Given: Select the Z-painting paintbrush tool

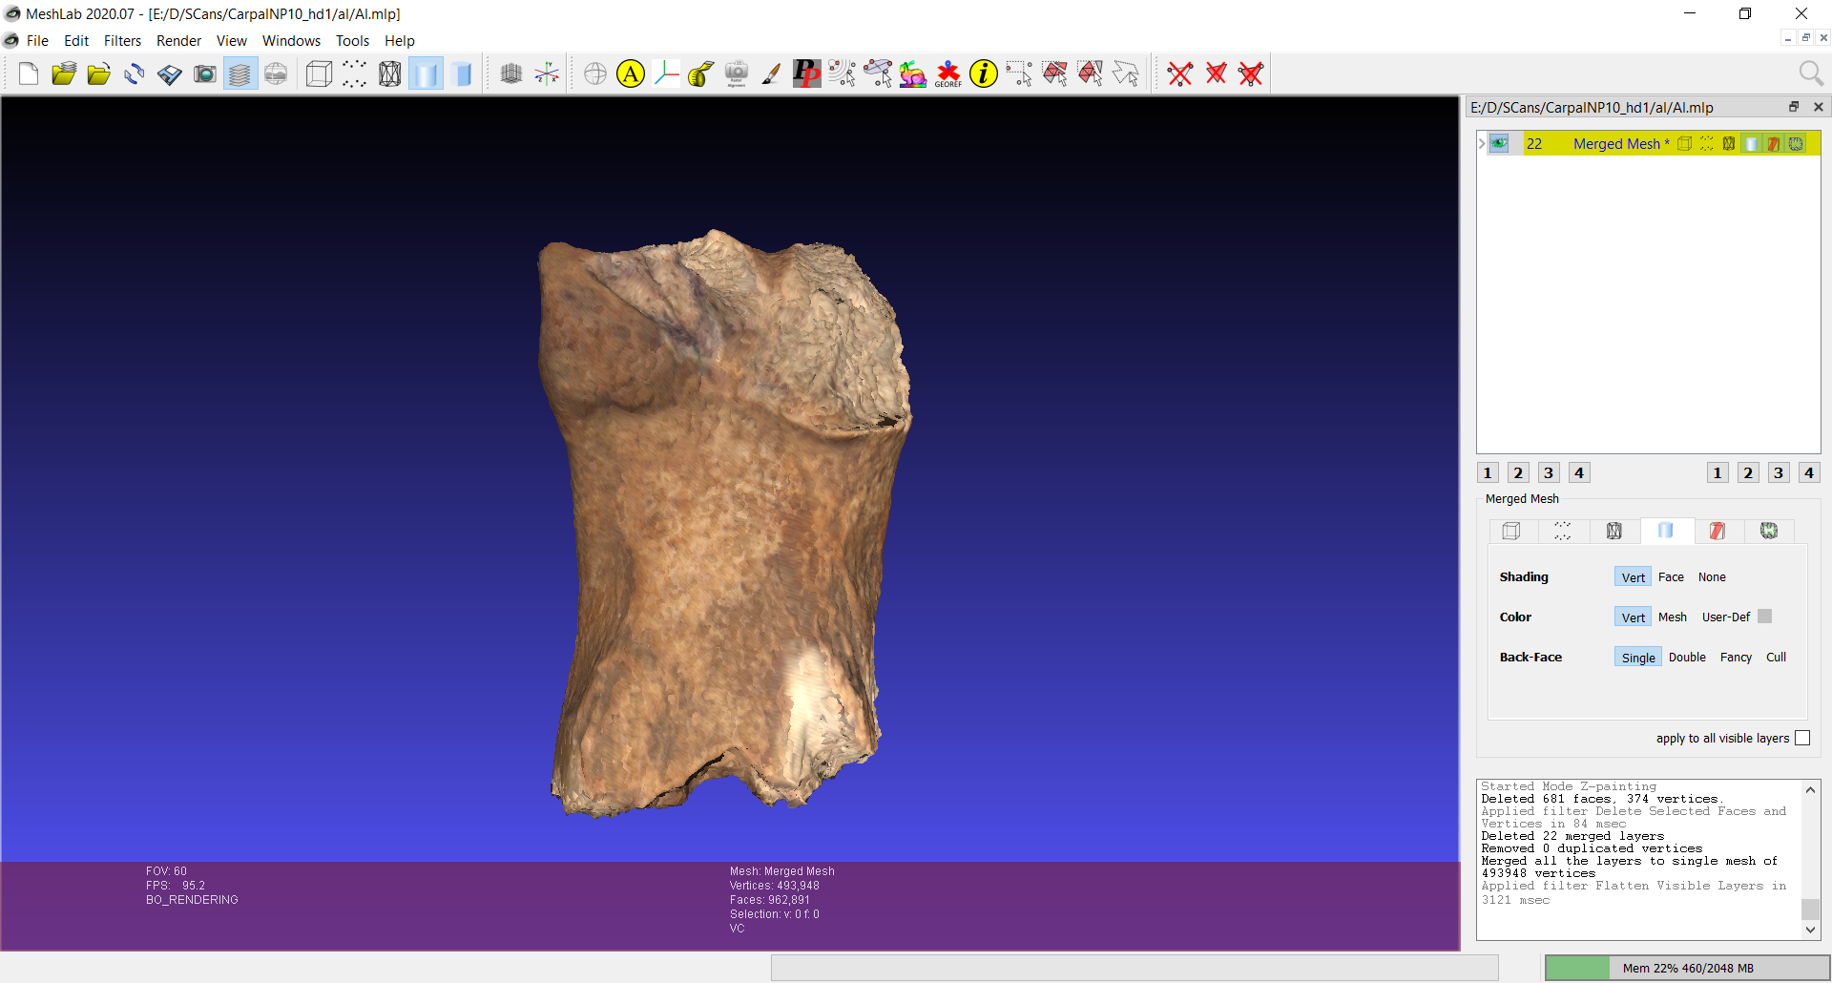Looking at the screenshot, I should click(x=771, y=73).
